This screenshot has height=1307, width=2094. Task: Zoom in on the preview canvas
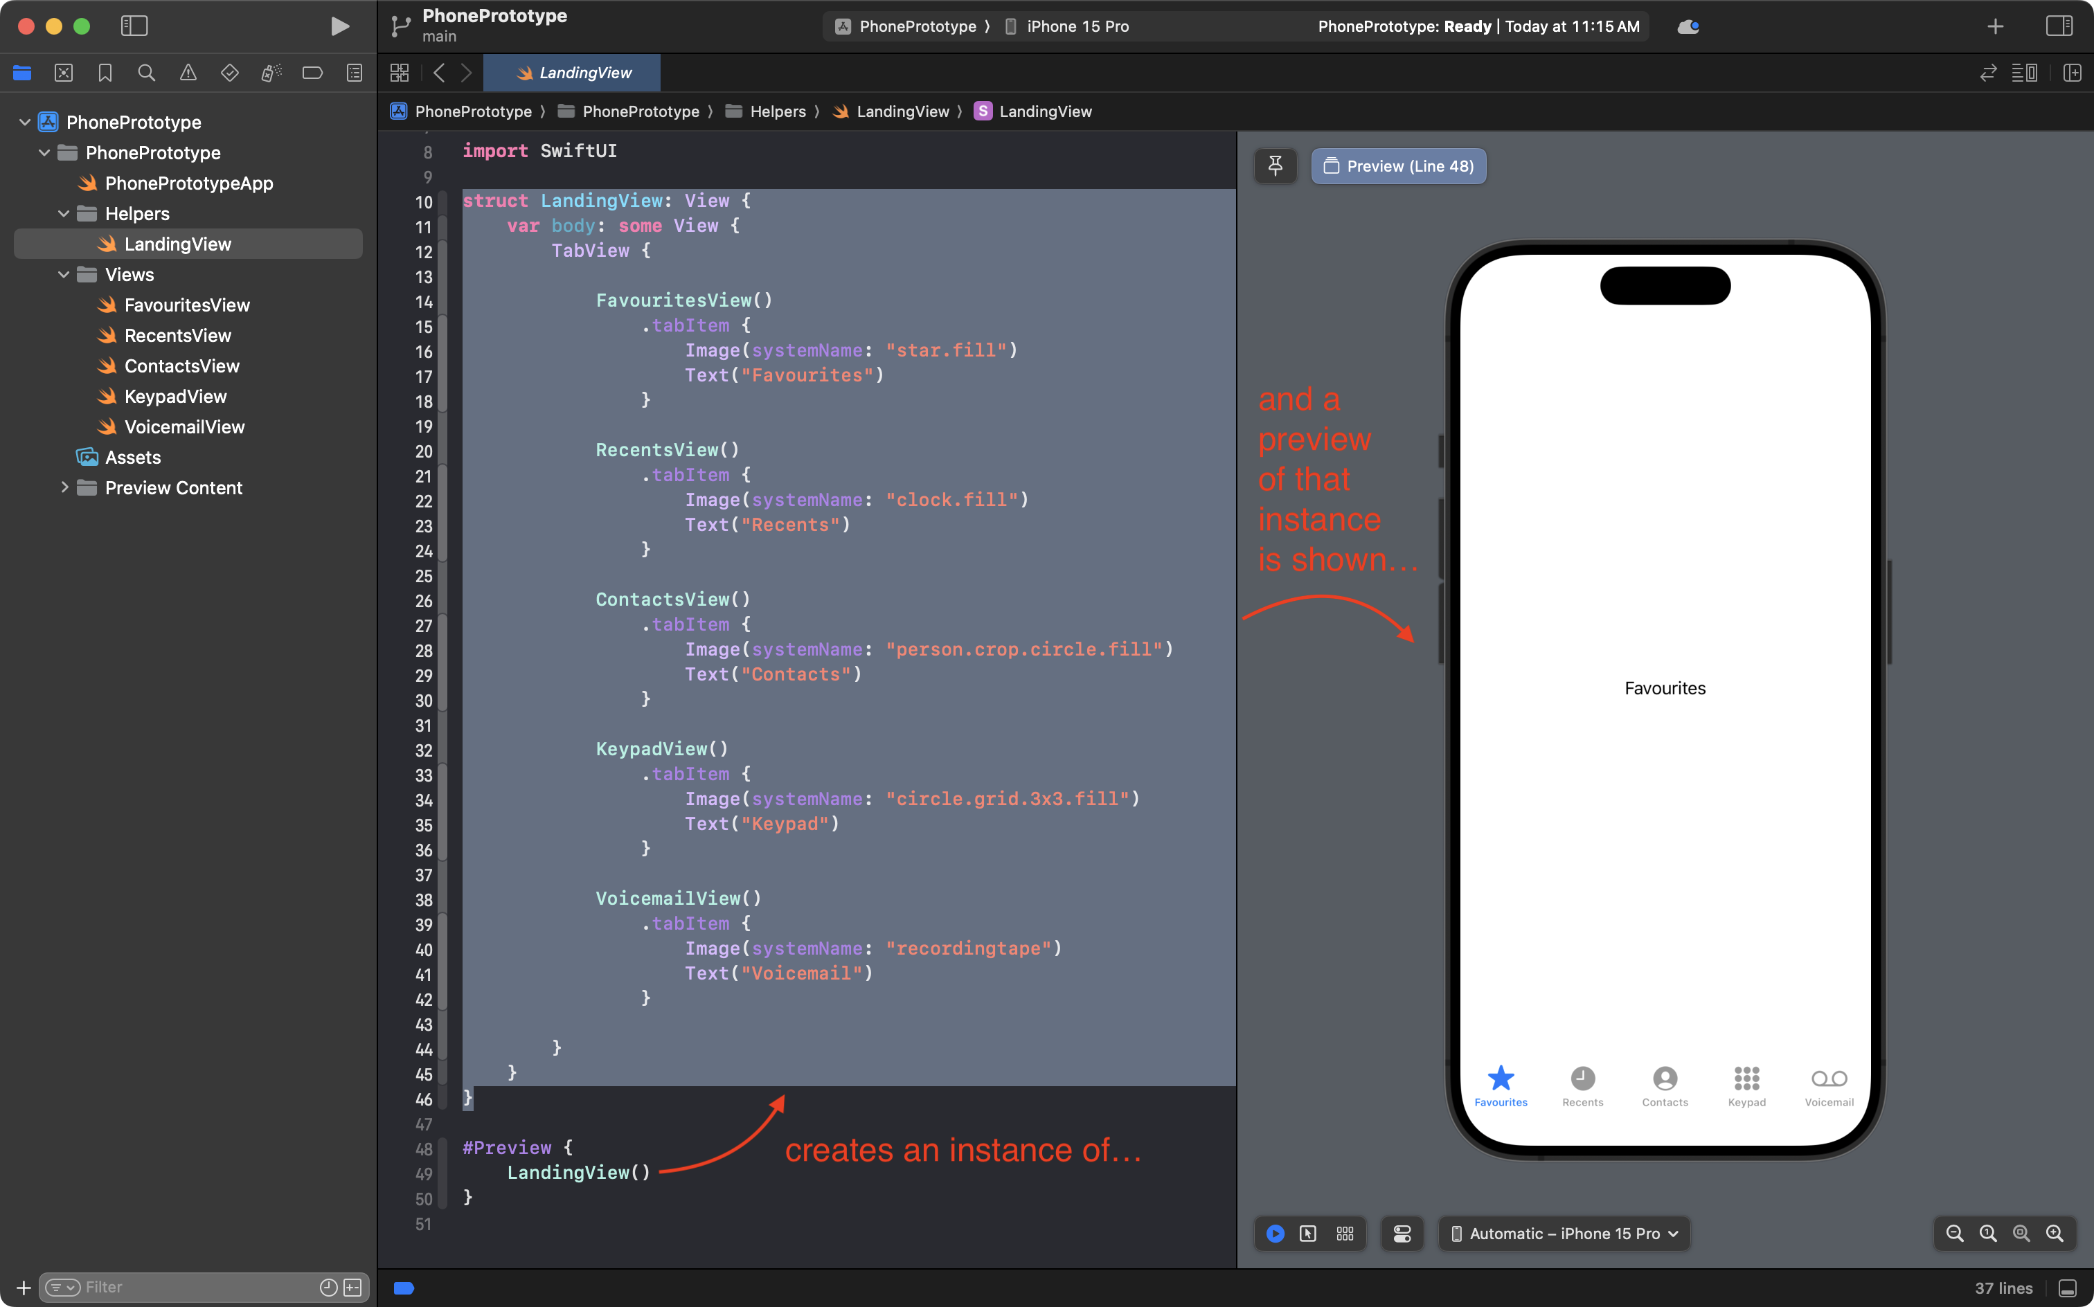tap(2055, 1234)
